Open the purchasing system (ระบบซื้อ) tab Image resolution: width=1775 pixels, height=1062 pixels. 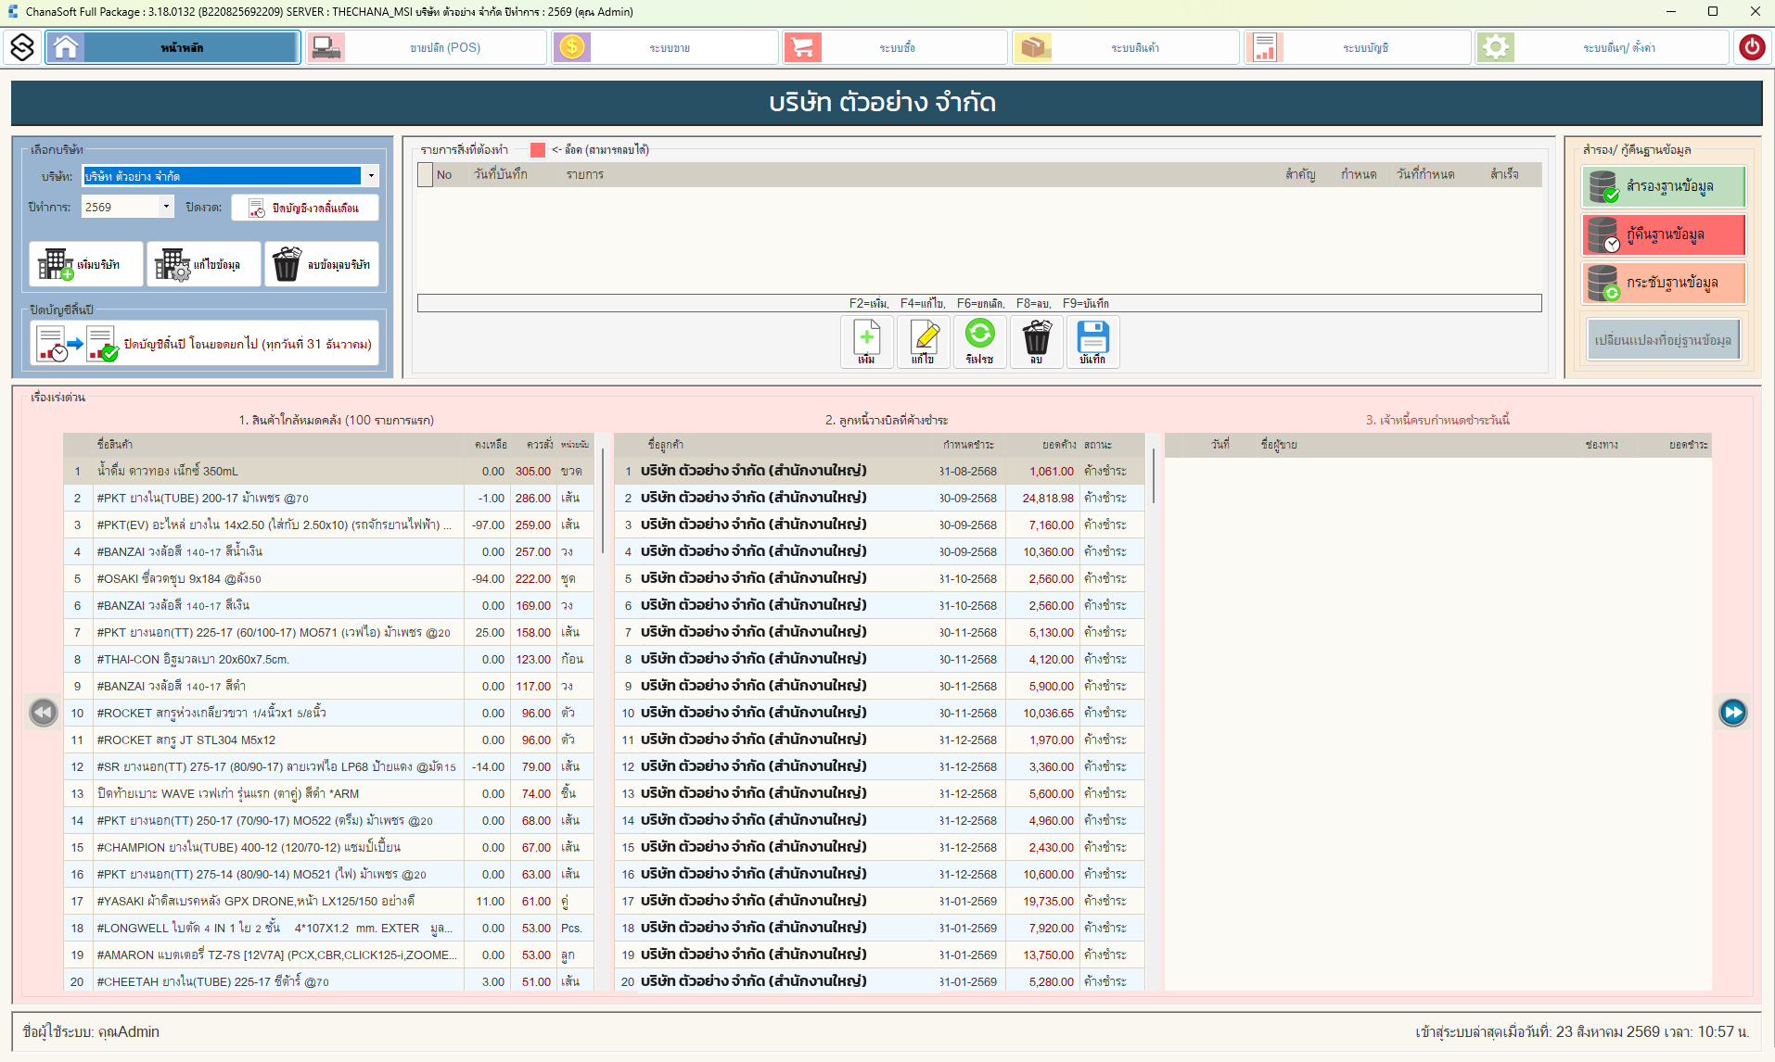896,47
